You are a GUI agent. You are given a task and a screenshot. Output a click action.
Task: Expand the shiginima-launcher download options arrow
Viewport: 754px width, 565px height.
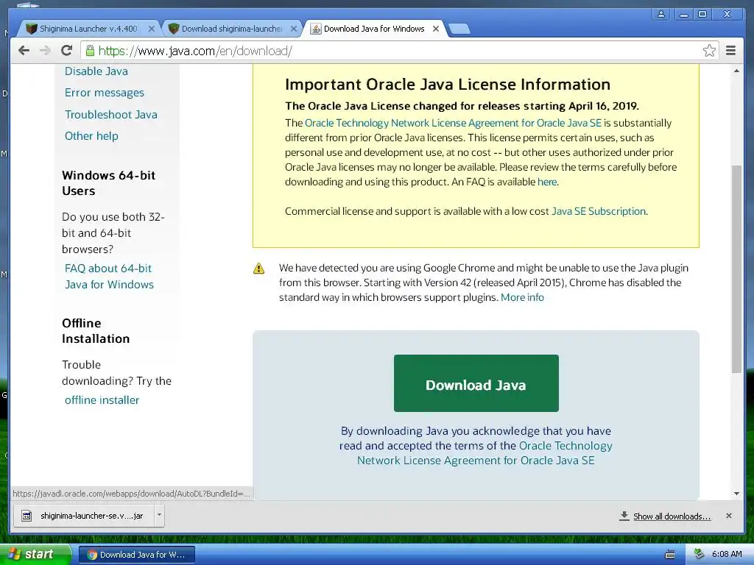click(159, 516)
